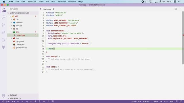Collapse the src folder
The width and height of the screenshot is (184, 103).
pyautogui.click(x=11, y=32)
